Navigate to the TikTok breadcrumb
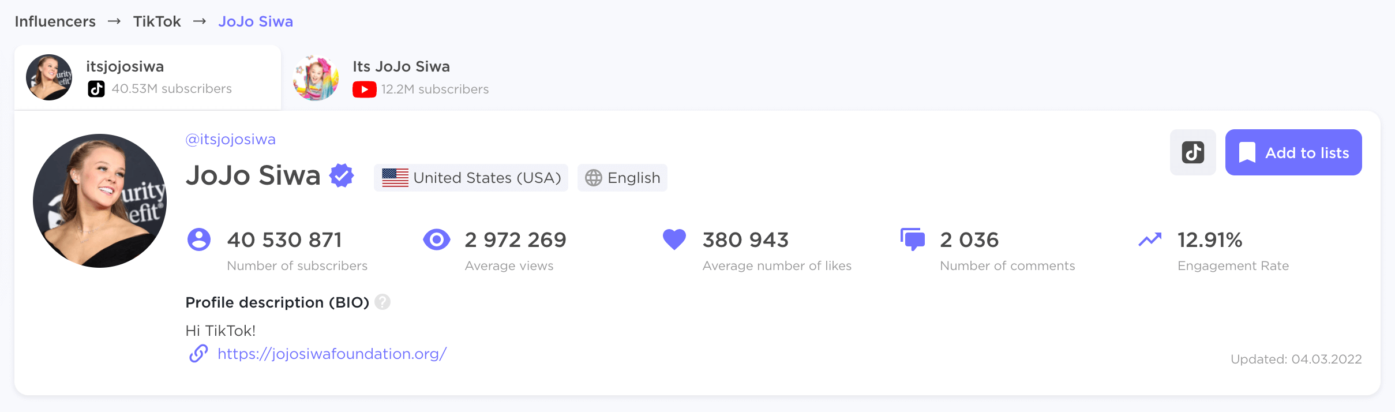 (157, 21)
